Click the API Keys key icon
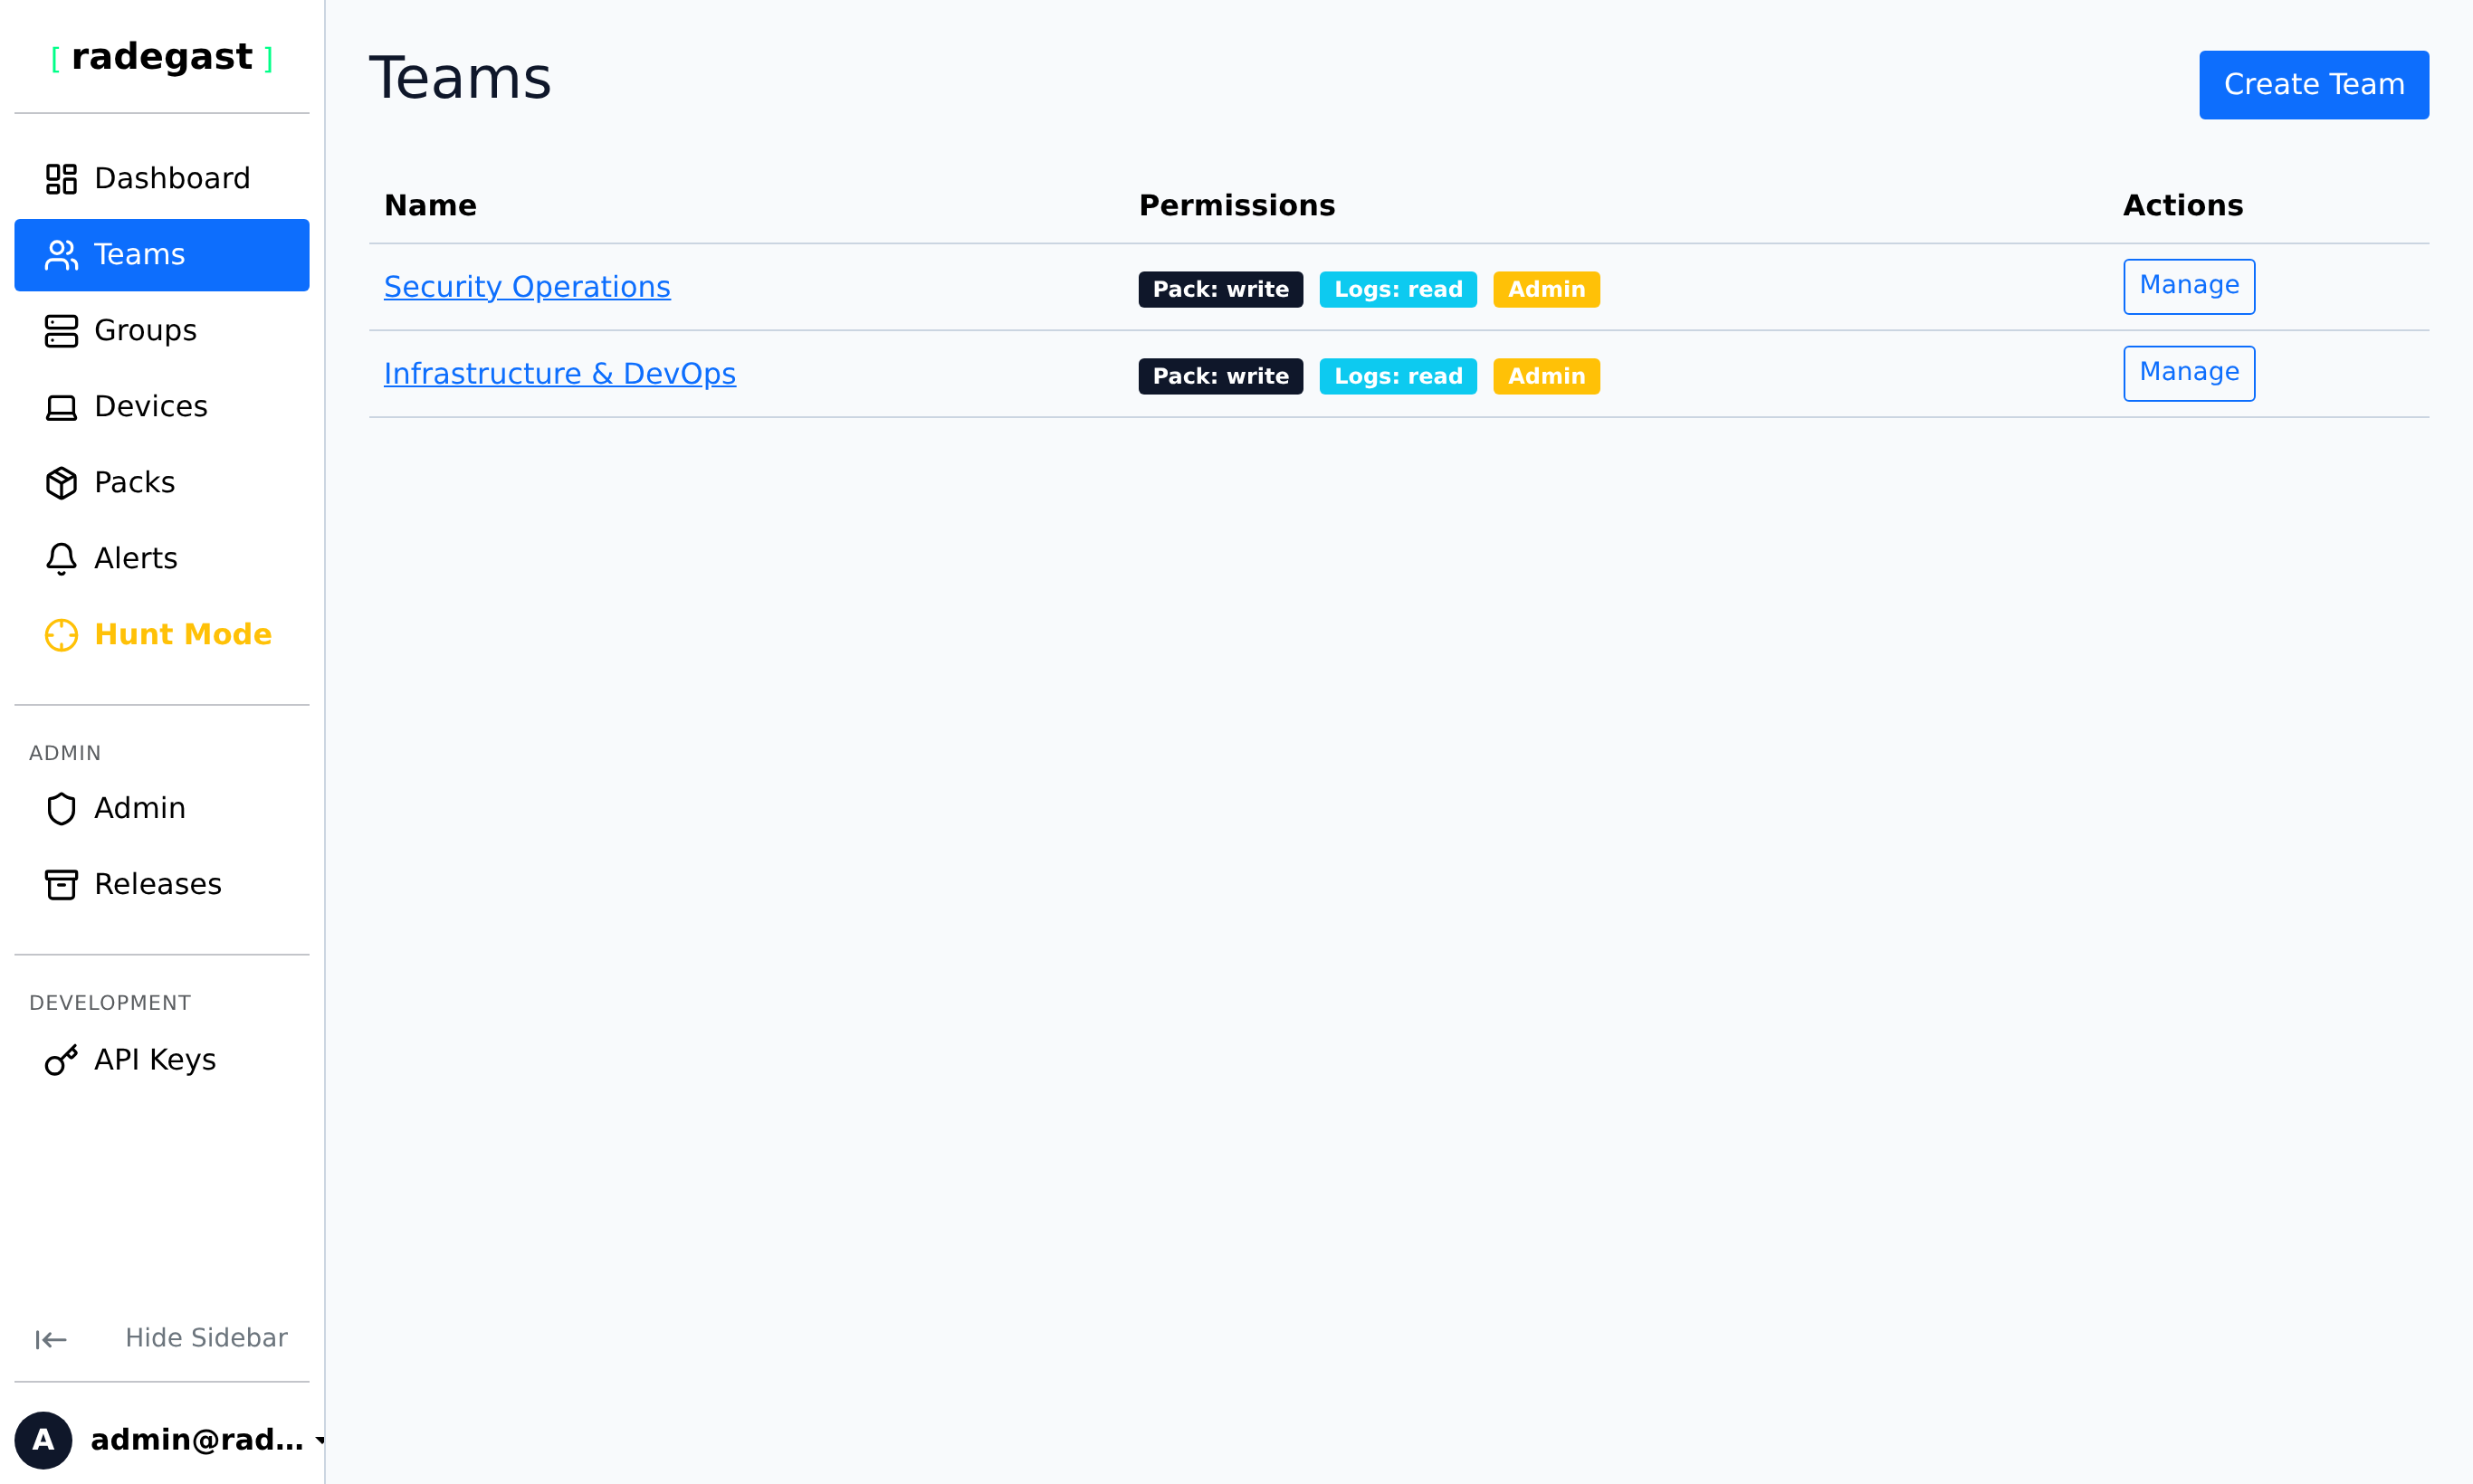2473x1484 pixels. coord(61,1060)
